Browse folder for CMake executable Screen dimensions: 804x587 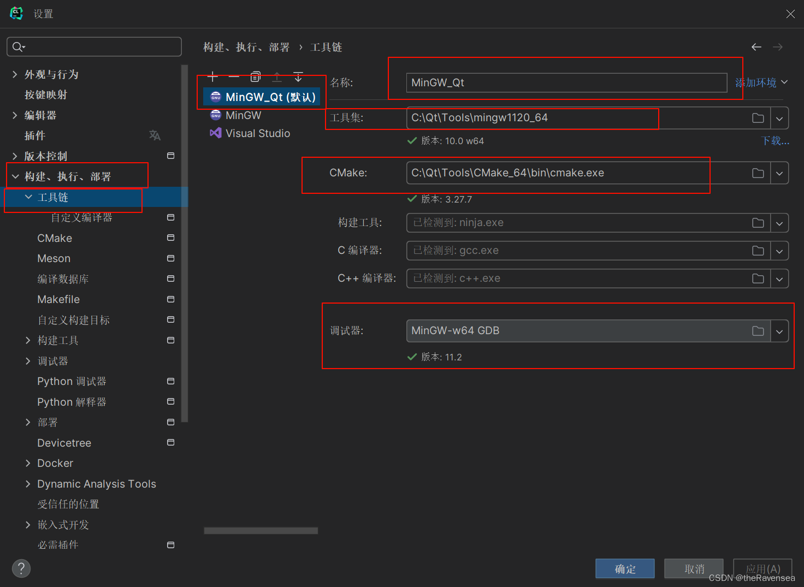click(758, 173)
